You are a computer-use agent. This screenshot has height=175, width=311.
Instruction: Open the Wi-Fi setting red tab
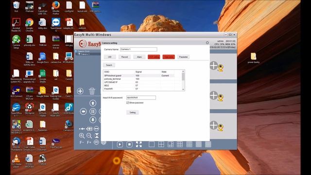pyautogui.click(x=154, y=57)
